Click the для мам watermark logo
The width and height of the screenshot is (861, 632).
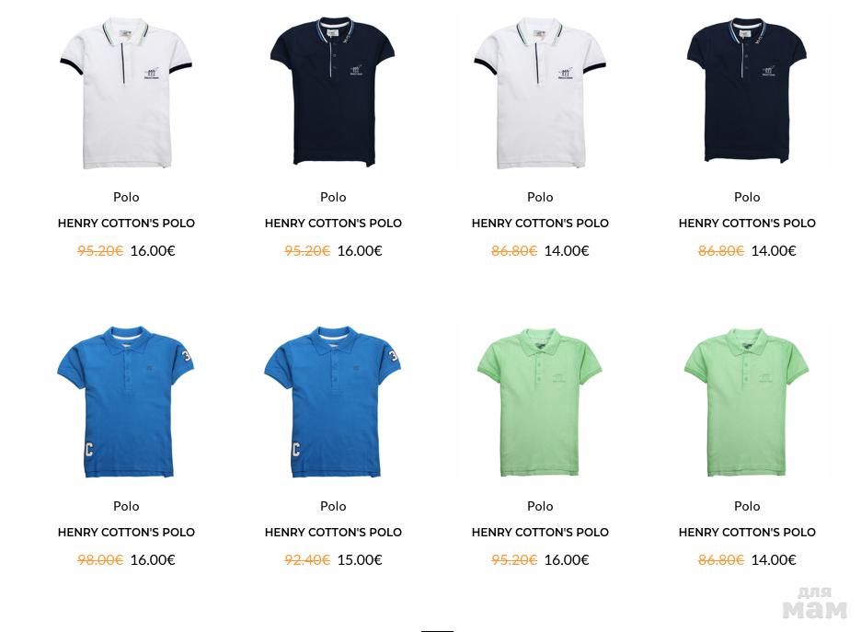click(x=815, y=603)
